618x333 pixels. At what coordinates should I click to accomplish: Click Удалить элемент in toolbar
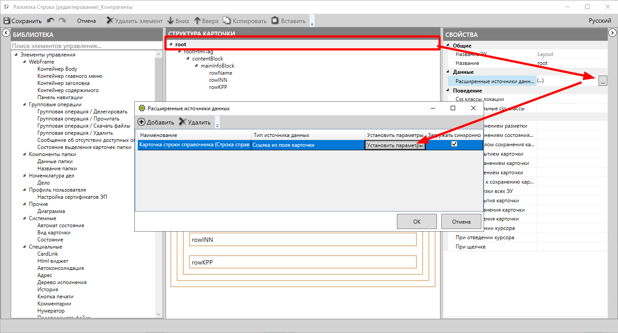point(134,21)
